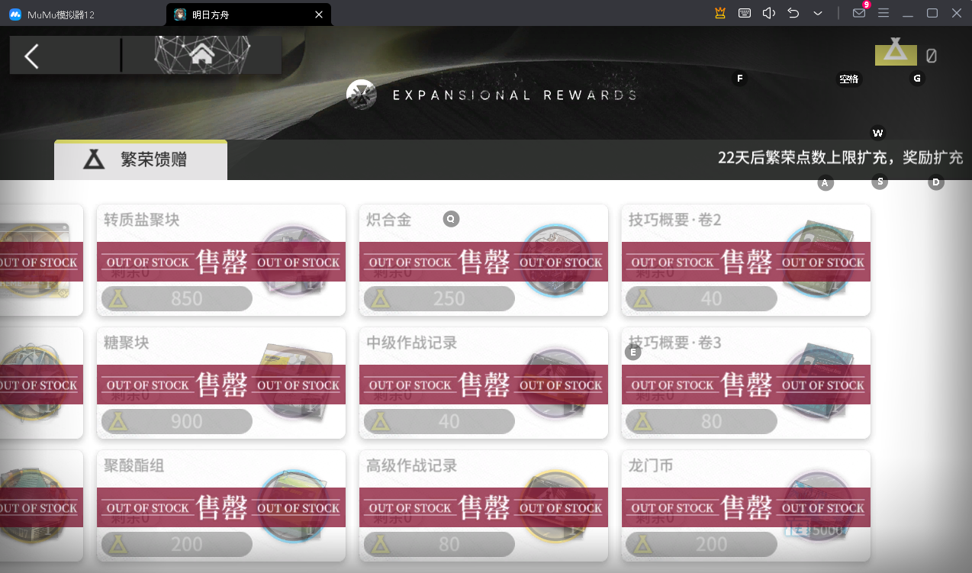Viewport: 972px width, 573px height.
Task: Click the EXPANSIONAL REWARDS title text
Action: [514, 95]
